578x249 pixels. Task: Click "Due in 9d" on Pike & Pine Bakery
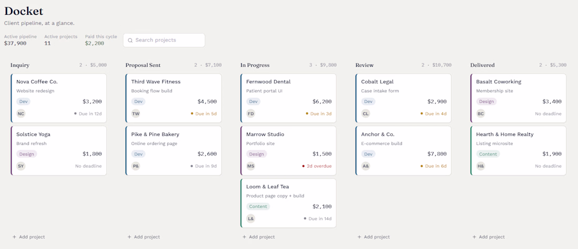pos(203,166)
